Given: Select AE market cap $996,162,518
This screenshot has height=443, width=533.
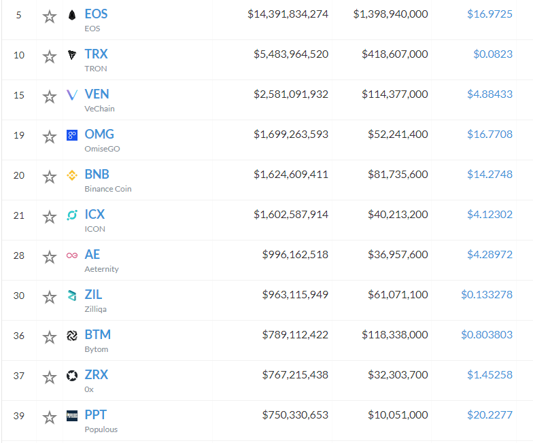Looking at the screenshot, I should click(295, 254).
